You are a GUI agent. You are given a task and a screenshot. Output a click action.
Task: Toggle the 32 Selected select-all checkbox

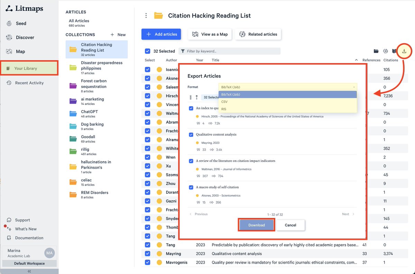[x=148, y=51]
